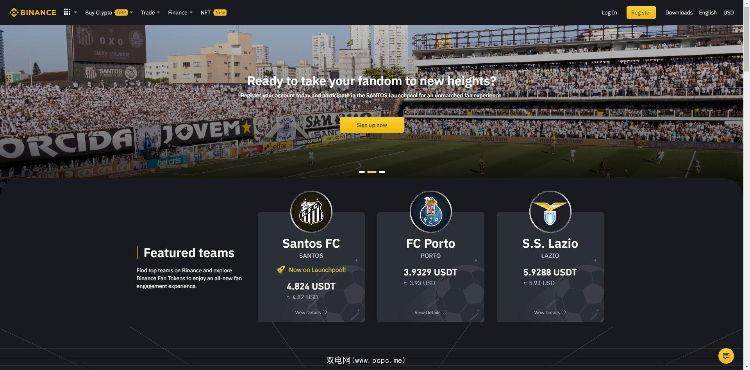Open the Downloads menu item
The image size is (750, 370).
coord(679,13)
